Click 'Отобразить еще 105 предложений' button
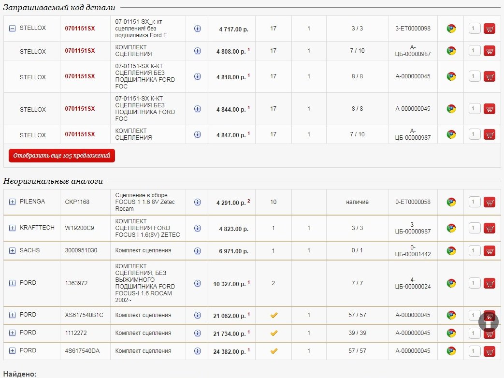This screenshot has height=378, width=504. click(x=62, y=156)
